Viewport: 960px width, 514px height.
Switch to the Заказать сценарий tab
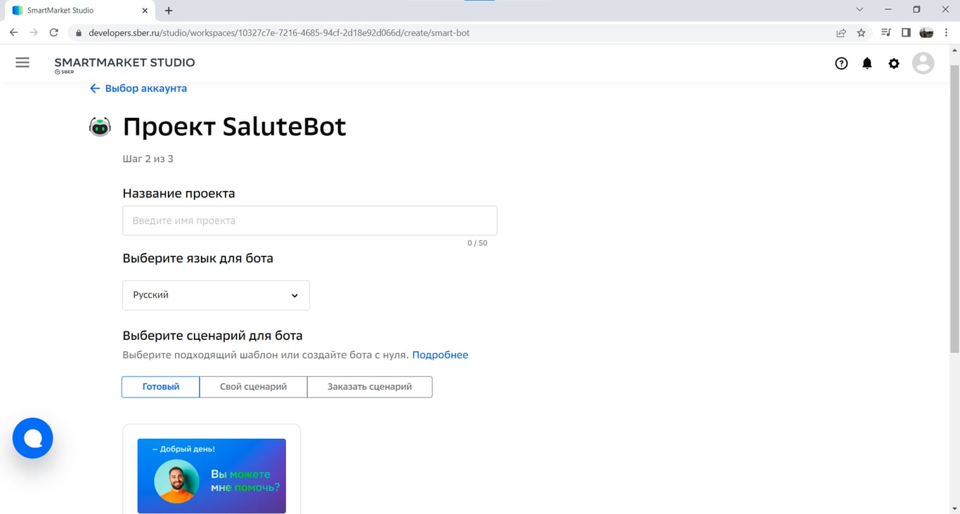pos(370,387)
